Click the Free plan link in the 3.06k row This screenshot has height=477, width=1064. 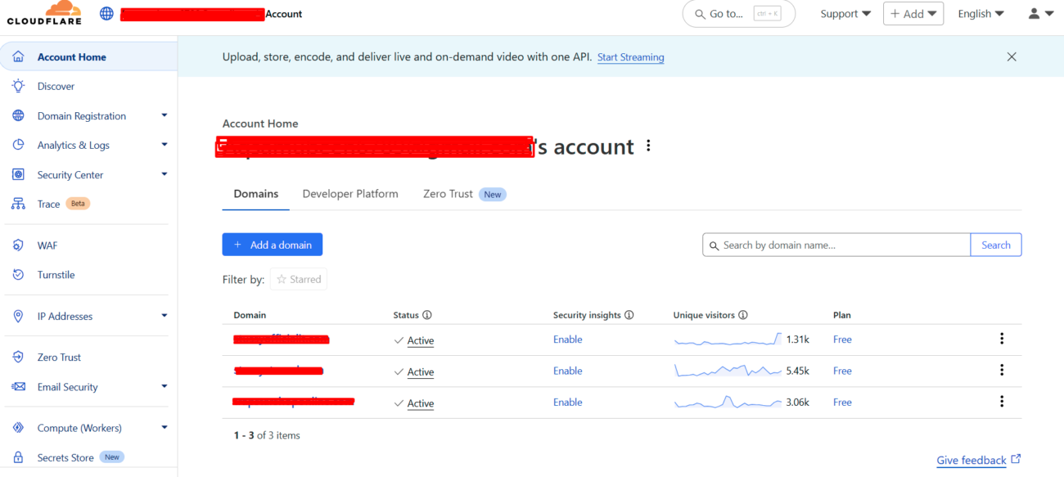(x=842, y=403)
